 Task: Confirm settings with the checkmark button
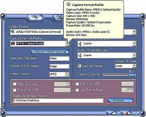[111, 113]
